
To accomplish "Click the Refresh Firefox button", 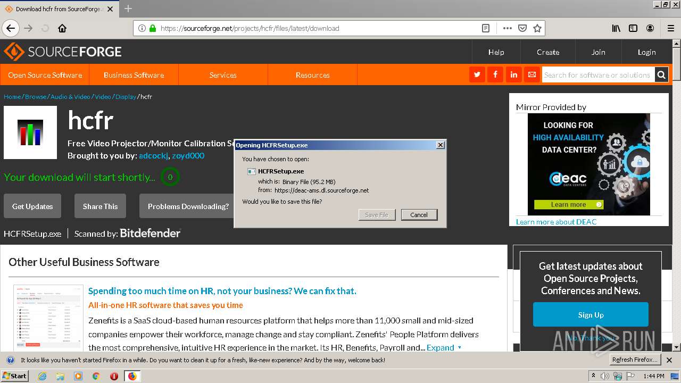I will point(635,360).
